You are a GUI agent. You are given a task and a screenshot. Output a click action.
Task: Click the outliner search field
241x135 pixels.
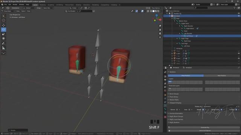click(x=201, y=8)
